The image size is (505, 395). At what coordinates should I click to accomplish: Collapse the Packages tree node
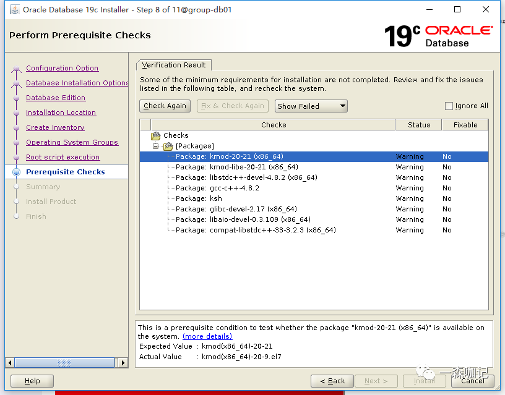[x=156, y=146]
